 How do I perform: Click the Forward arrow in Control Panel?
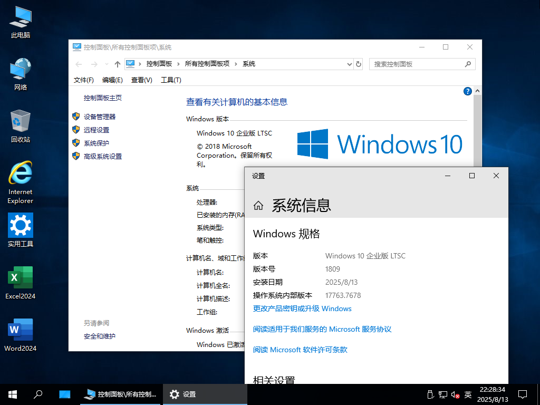[x=94, y=64]
